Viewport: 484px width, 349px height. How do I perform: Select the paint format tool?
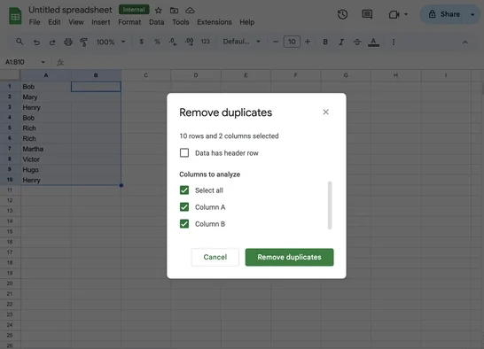83,42
